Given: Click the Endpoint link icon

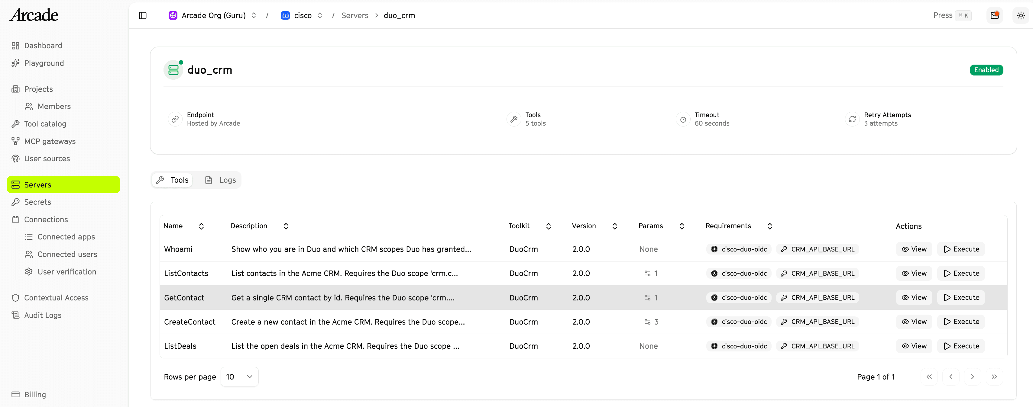Looking at the screenshot, I should (175, 119).
